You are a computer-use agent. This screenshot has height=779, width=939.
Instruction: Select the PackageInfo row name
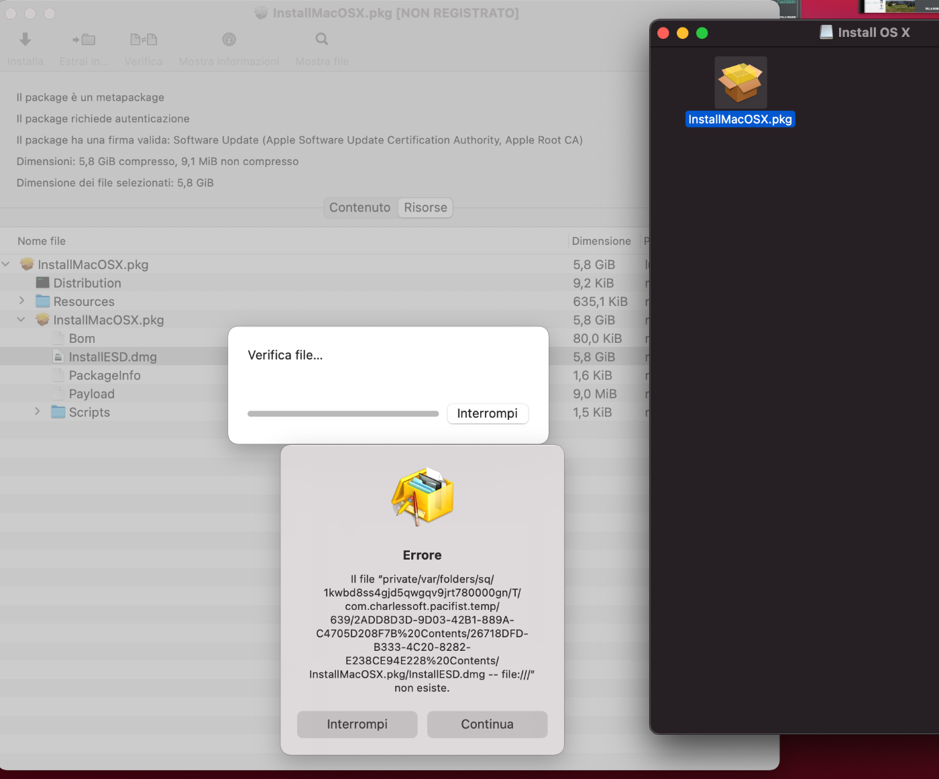pos(105,375)
